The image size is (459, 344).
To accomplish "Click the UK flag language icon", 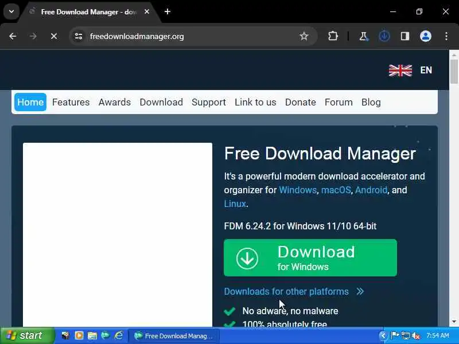I will [400, 71].
